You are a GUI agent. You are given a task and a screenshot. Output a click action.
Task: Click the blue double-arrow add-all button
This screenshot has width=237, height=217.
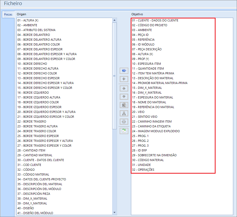[x=124, y=71]
